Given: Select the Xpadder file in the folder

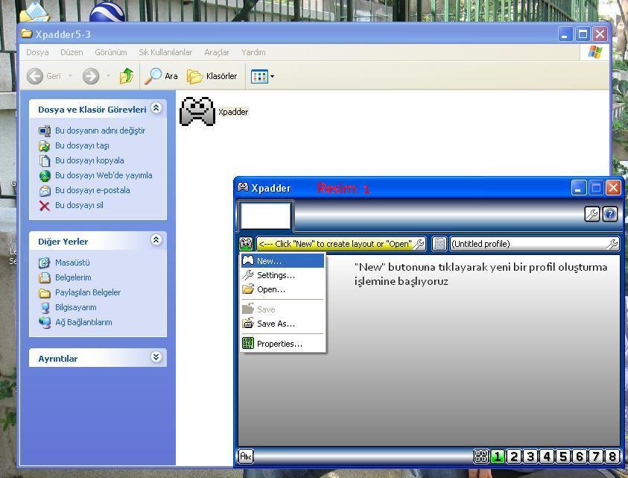Looking at the screenshot, I should (214, 111).
